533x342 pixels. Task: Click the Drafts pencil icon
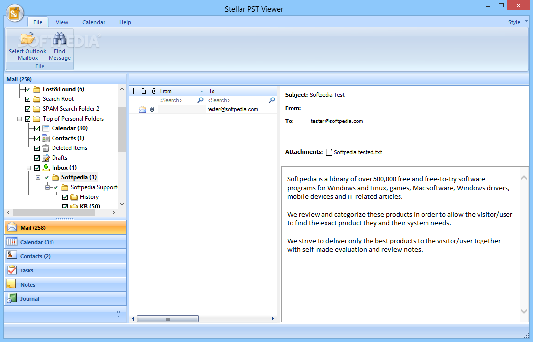point(46,158)
